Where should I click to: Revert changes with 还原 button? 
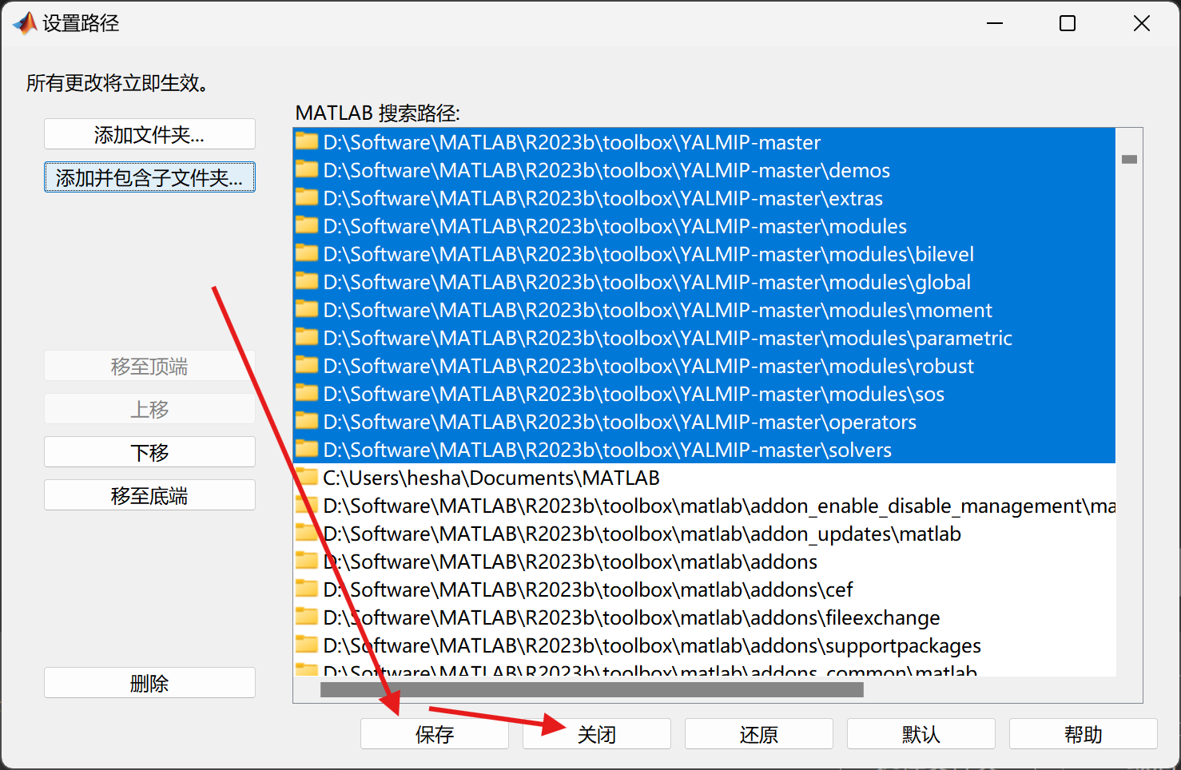759,734
